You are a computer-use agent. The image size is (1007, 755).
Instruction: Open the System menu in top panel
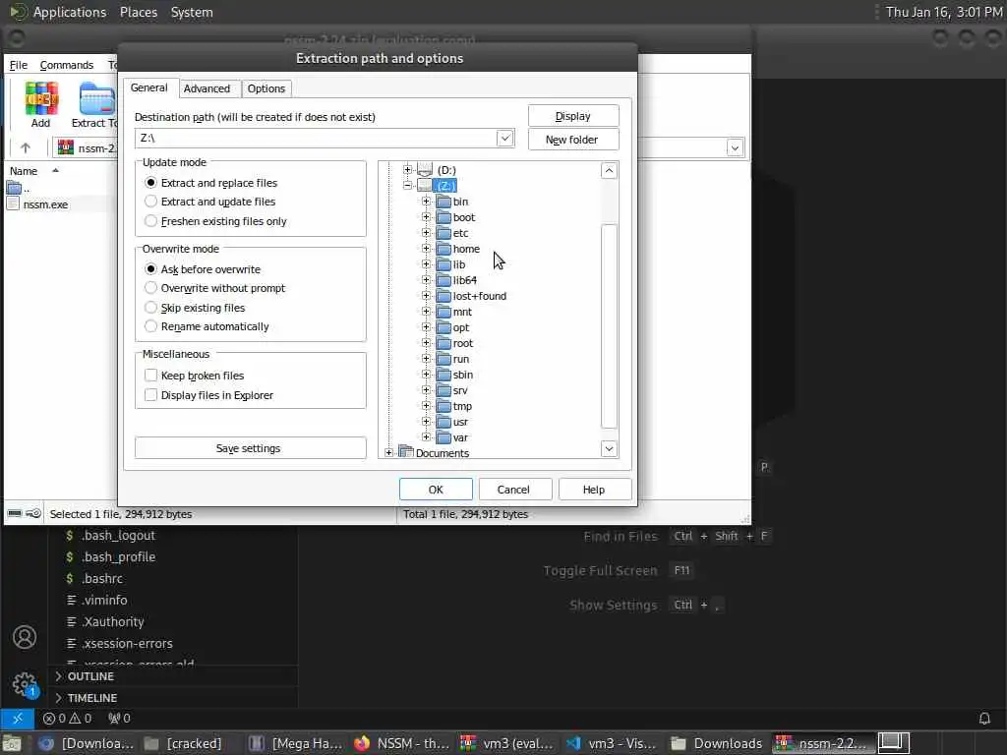click(192, 12)
